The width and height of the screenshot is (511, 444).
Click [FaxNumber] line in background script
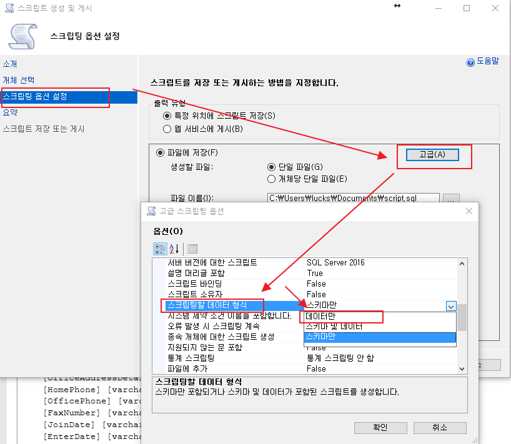coord(92,413)
